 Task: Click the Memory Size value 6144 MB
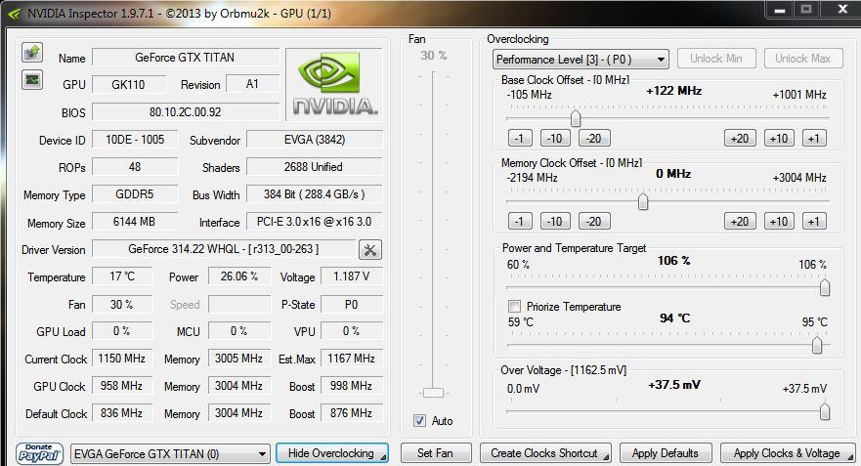[135, 222]
